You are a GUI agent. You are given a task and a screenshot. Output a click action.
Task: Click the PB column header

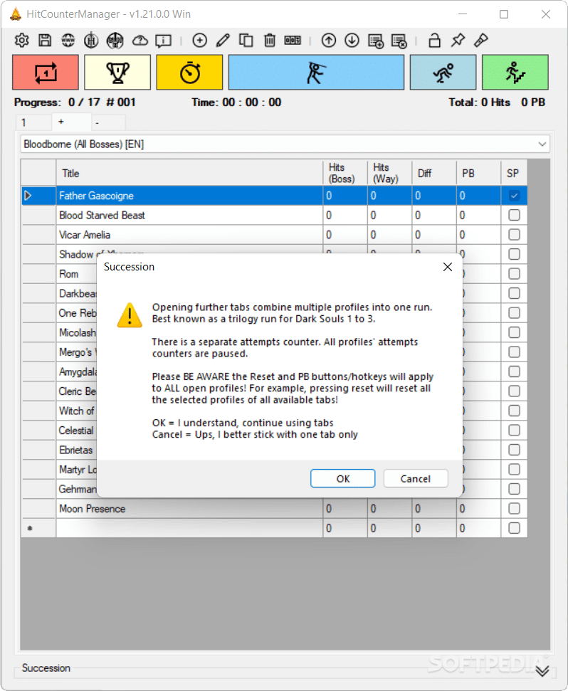478,173
